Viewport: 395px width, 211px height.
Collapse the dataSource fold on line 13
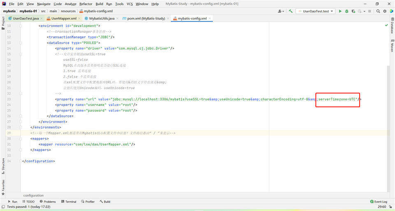(21, 43)
